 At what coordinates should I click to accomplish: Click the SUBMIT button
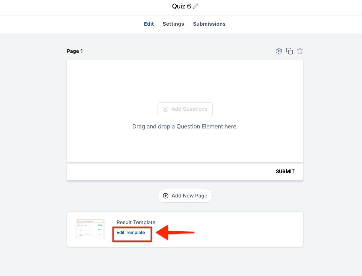click(285, 172)
